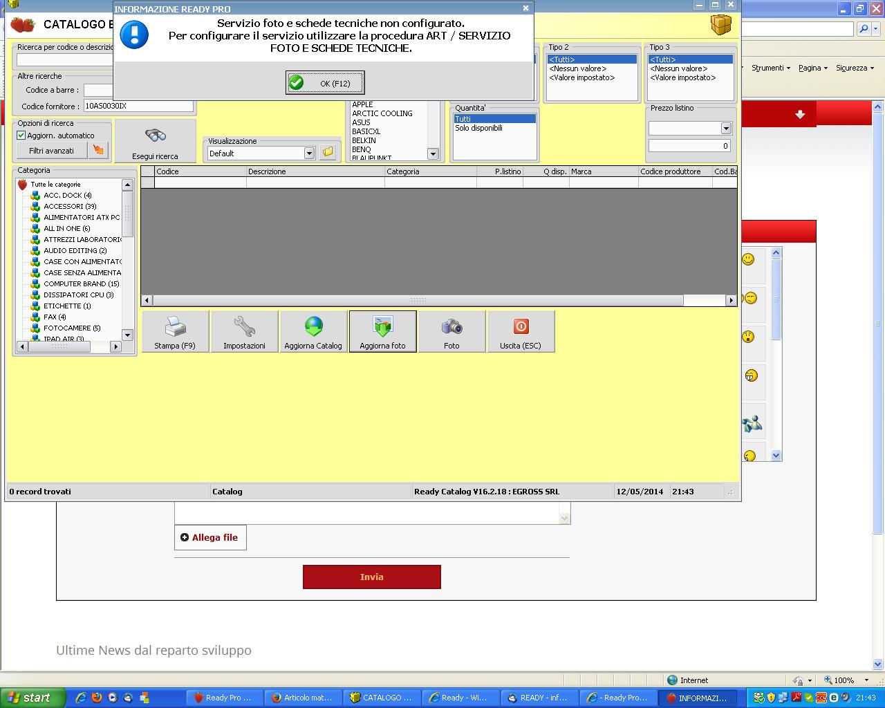
Task: Open the Foto camera button
Action: (x=451, y=331)
